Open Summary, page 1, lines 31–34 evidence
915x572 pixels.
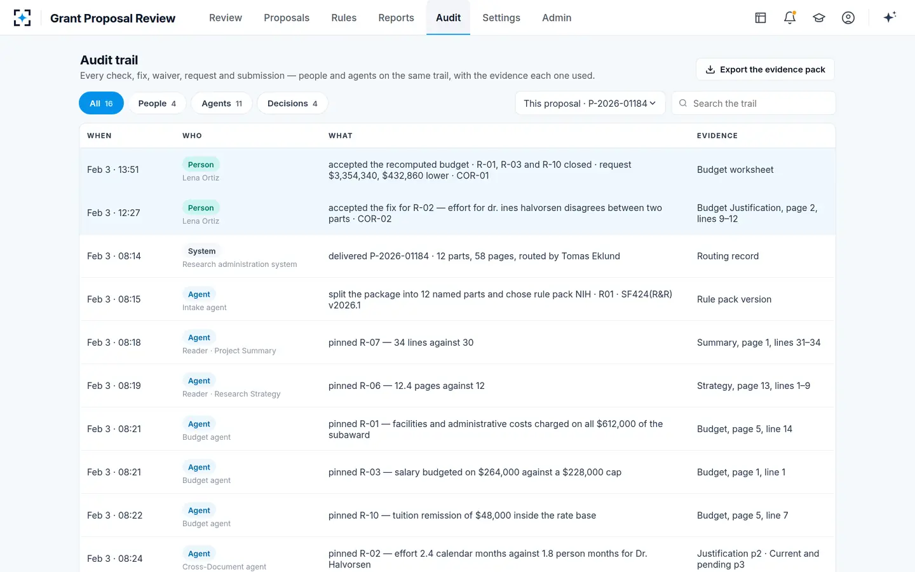[759, 343]
